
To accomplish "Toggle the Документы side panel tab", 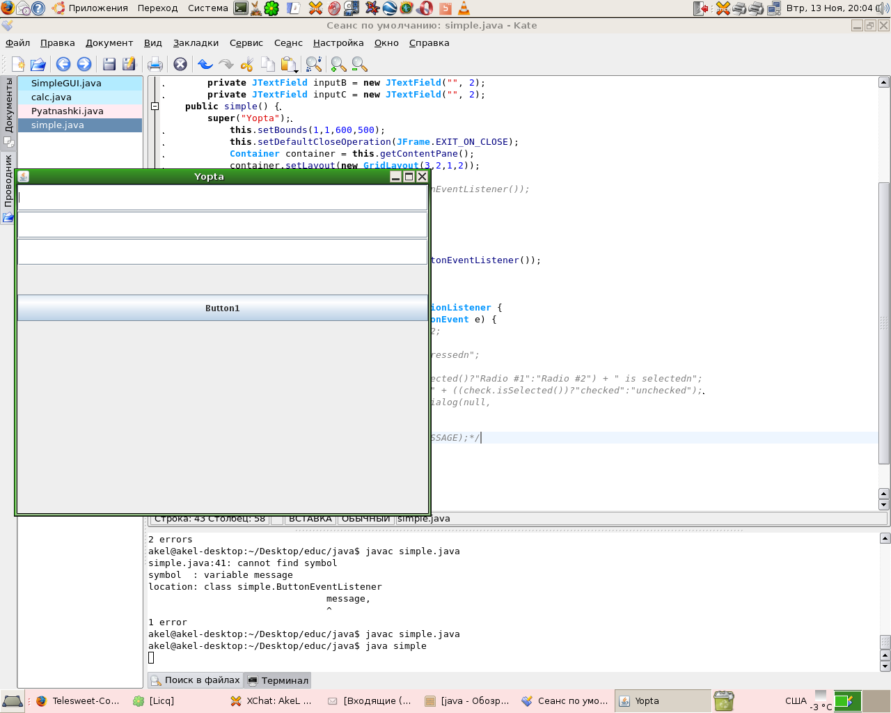I will [x=8, y=106].
